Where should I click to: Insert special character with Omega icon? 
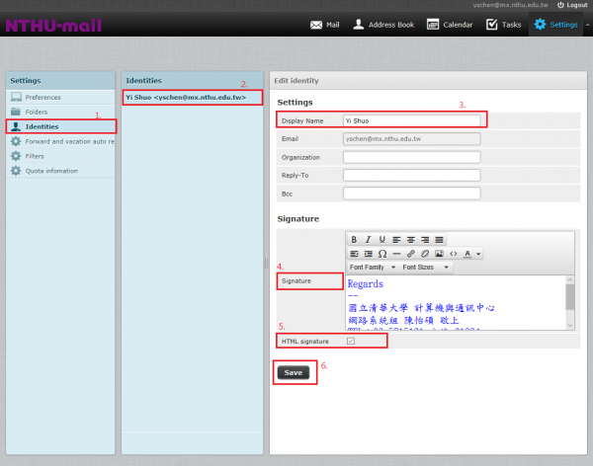(x=381, y=254)
